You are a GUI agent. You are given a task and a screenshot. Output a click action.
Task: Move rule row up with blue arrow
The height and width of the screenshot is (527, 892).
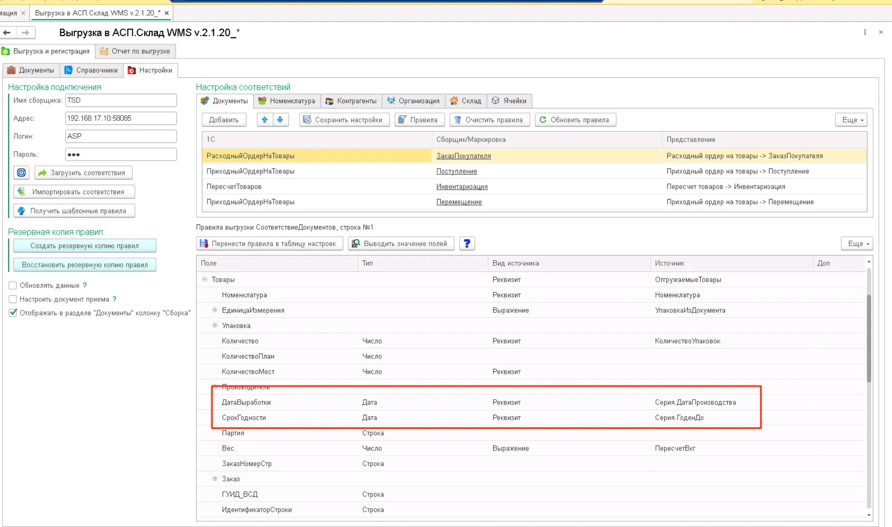[264, 120]
